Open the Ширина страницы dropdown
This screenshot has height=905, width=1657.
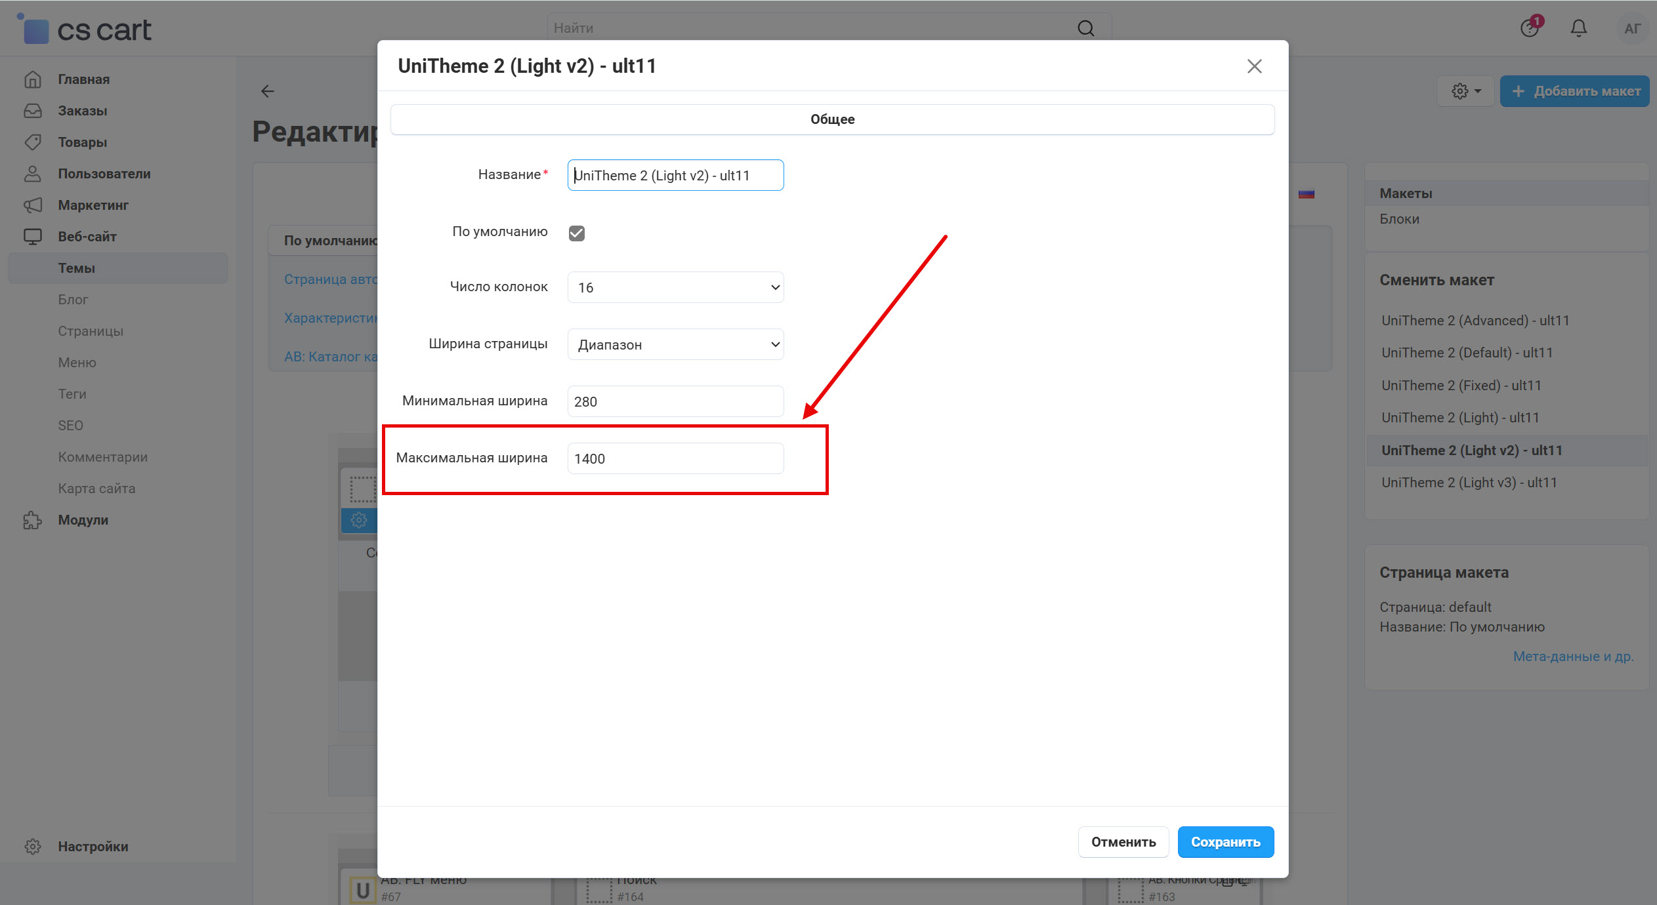click(675, 344)
